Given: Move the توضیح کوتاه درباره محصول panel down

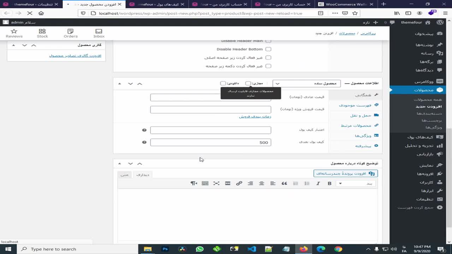Looking at the screenshot, I should pyautogui.click(x=130, y=163).
